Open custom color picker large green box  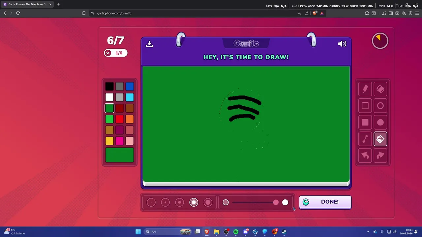tap(119, 155)
